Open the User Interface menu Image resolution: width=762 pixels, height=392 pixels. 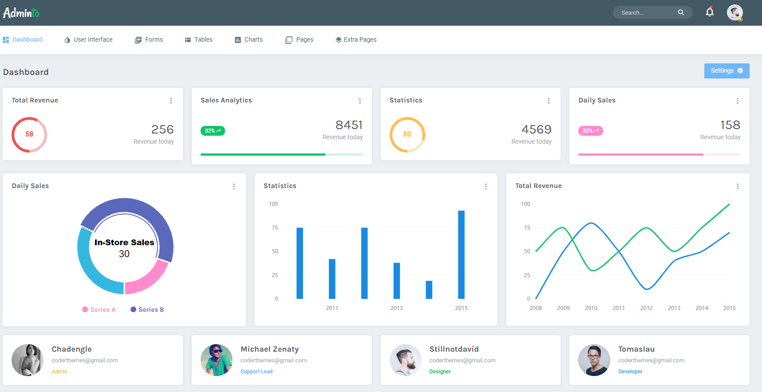[x=89, y=39]
